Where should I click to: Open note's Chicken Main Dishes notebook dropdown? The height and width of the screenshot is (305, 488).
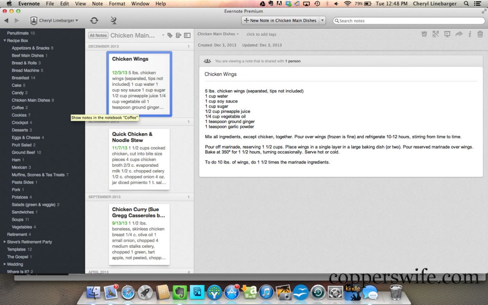pos(218,34)
